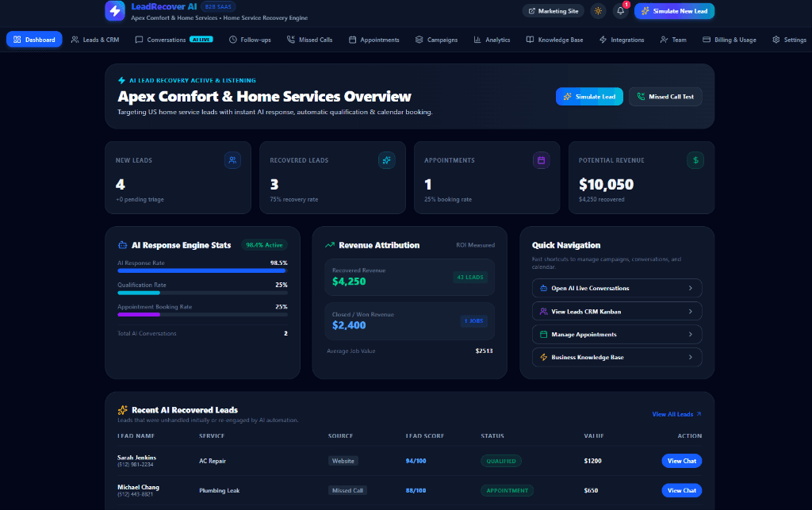Image resolution: width=812 pixels, height=510 pixels.
Task: Click Simulate New Lead in the header
Action: [674, 11]
